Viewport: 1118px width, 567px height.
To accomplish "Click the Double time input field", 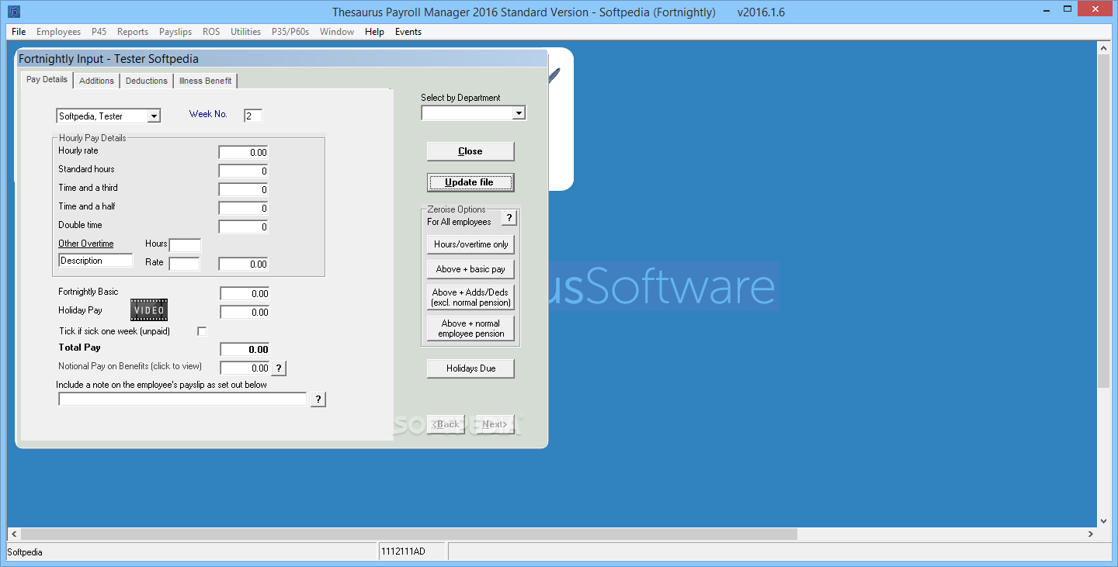I will pos(243,227).
